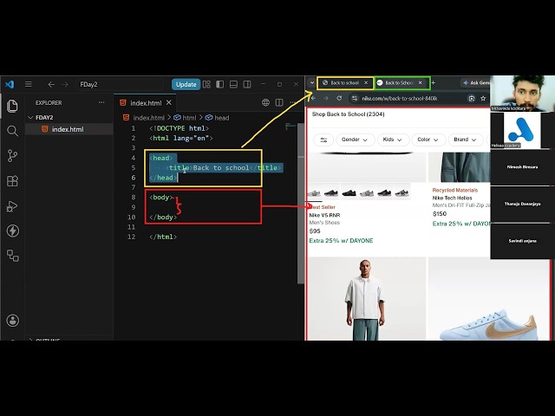Viewport: 555px width, 416px height.
Task: Open the Accounts icon in VS Code
Action: tap(12, 321)
